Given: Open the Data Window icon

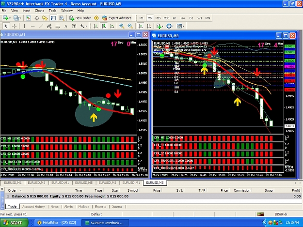Looking at the screenshot, I should click(37, 18).
